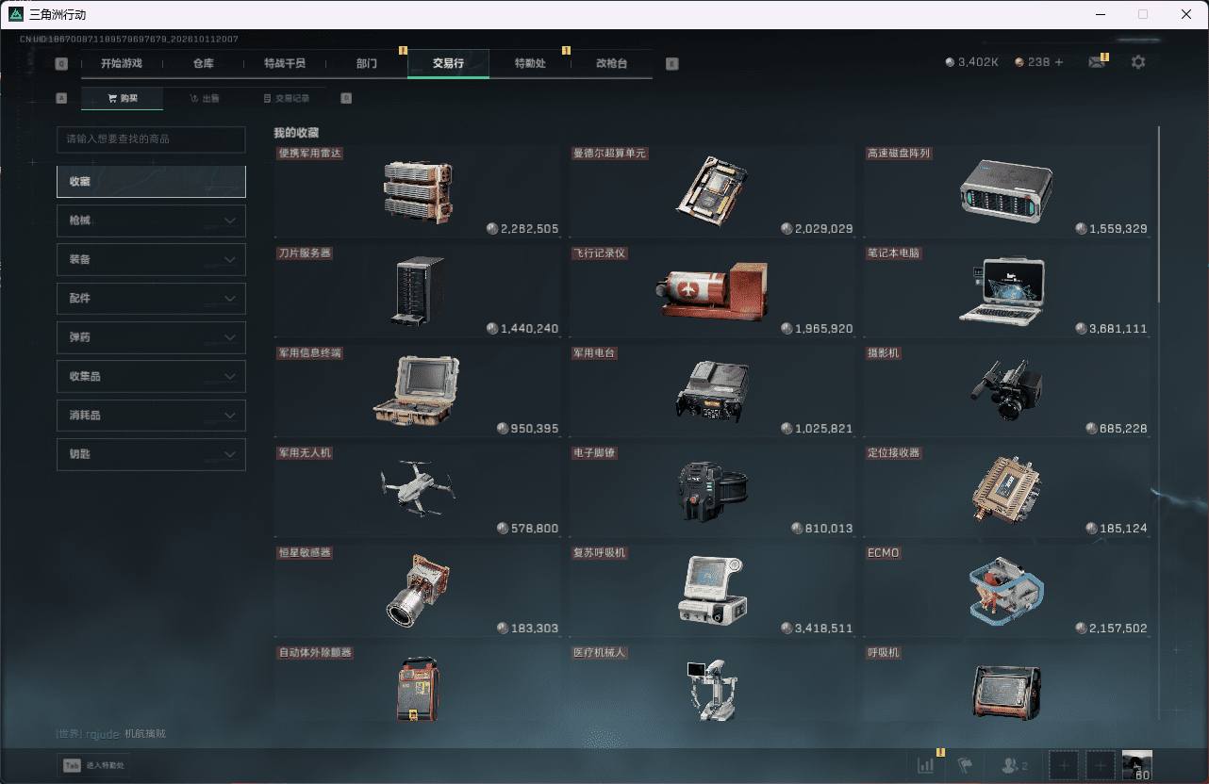Open the 交易记录 sub-tab
The image size is (1209, 784).
coord(286,98)
